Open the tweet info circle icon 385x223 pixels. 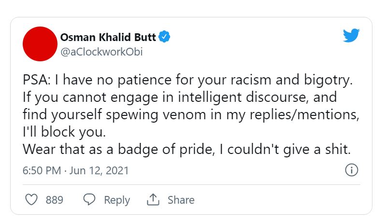pyautogui.click(x=351, y=170)
